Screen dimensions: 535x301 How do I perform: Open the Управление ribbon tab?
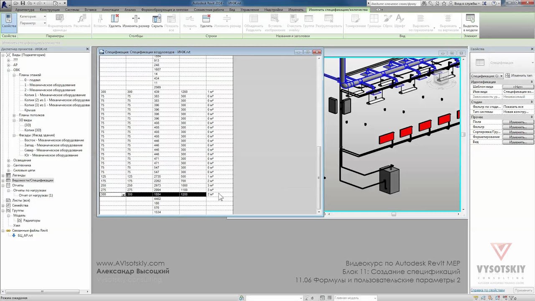pos(250,10)
